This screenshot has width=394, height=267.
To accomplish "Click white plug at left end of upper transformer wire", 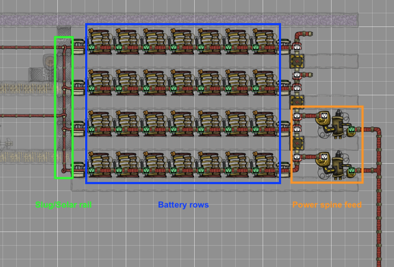I will pyautogui.click(x=297, y=116).
